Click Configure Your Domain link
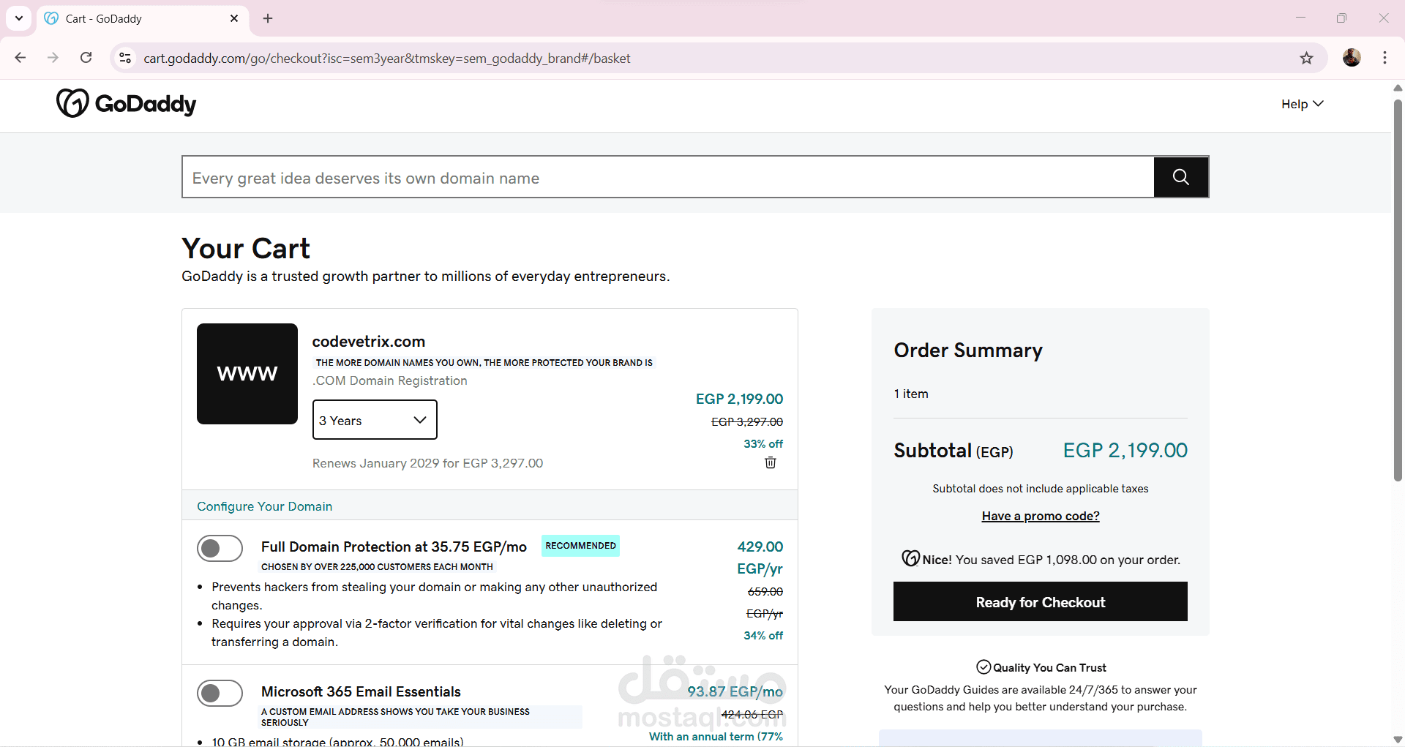 point(264,506)
